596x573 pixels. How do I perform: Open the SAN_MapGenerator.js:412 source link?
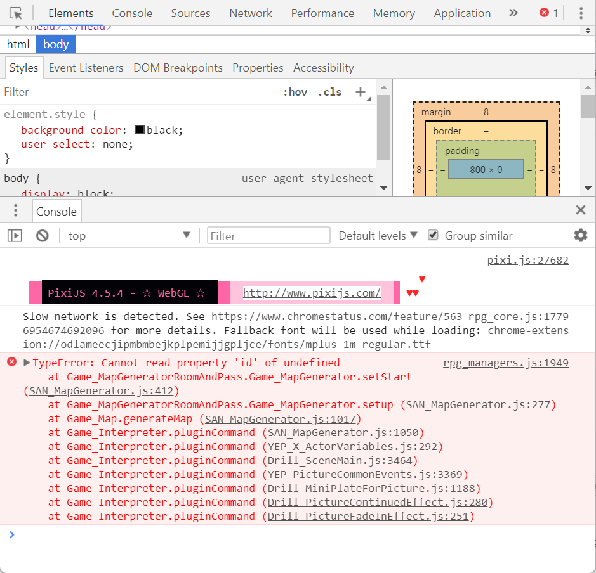101,391
